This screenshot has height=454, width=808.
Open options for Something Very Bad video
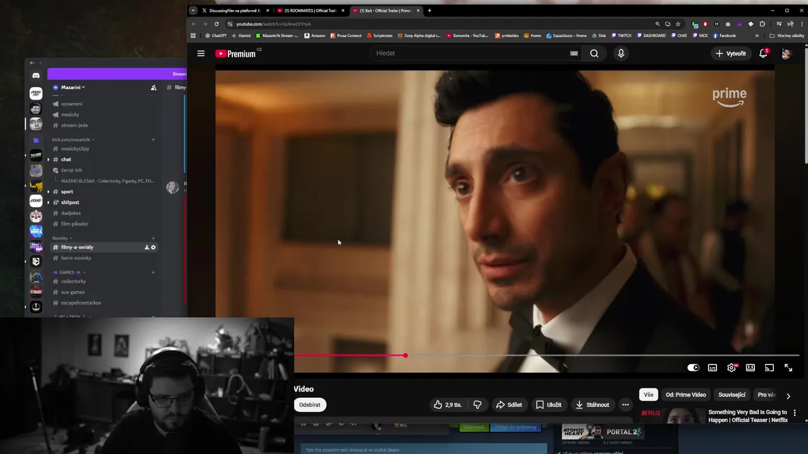[795, 413]
